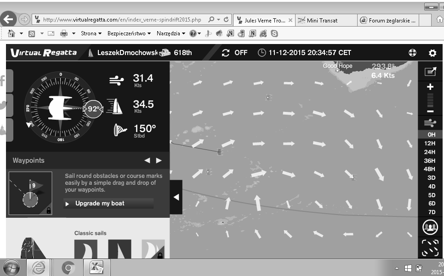Select the 48H wind forecast
444x276 pixels.
[x=430, y=169]
